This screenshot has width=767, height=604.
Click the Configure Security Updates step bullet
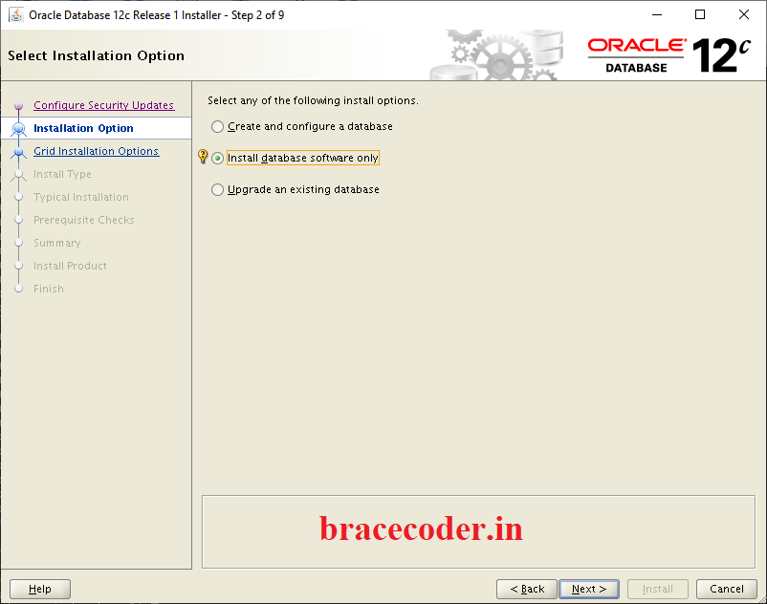18,106
